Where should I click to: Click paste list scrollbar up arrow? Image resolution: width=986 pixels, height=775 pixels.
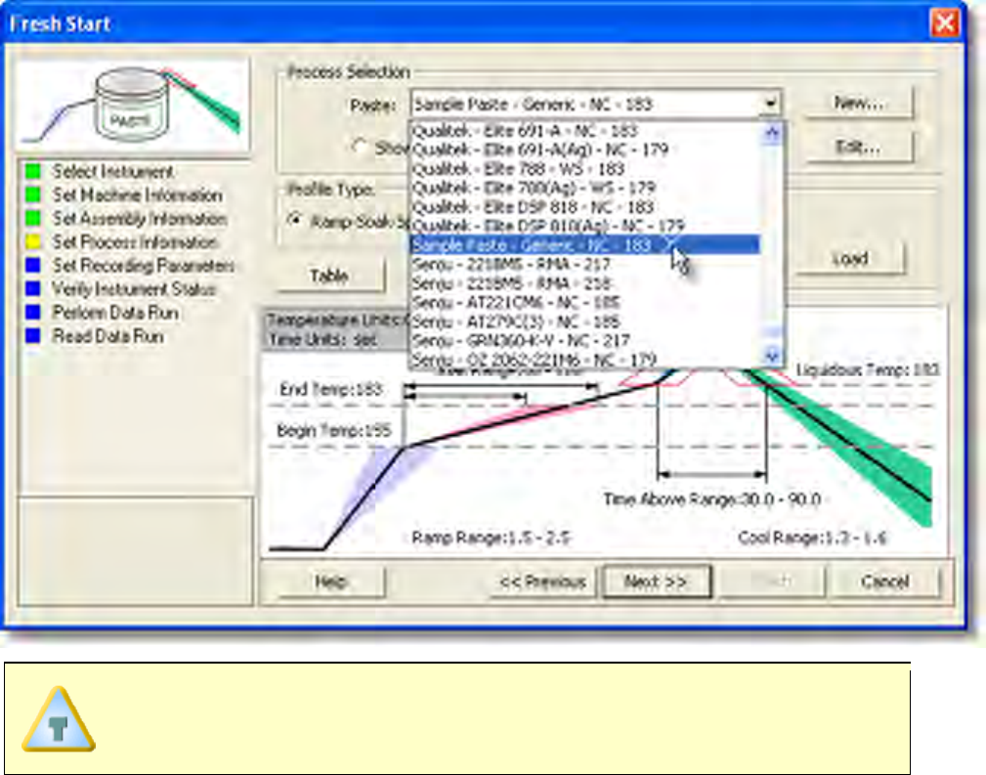[x=772, y=133]
